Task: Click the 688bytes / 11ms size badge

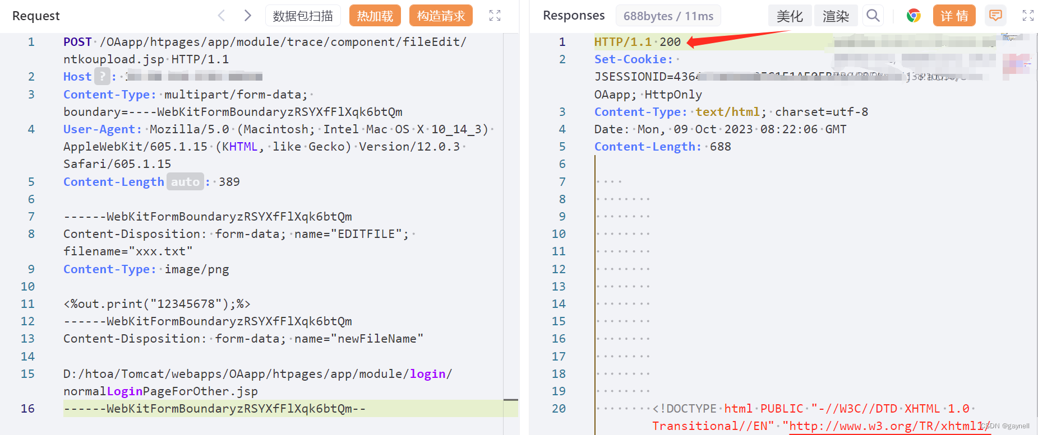Action: pos(668,16)
